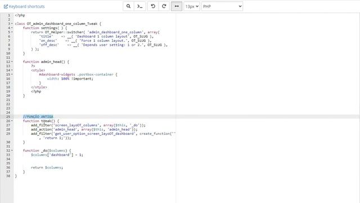
Task: Collapse the settings function at line 4
Action: pyautogui.click(x=12, y=28)
